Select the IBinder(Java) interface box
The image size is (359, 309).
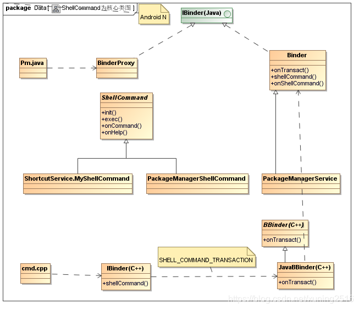click(x=207, y=15)
